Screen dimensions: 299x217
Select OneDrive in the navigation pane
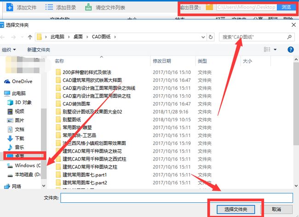(18, 81)
